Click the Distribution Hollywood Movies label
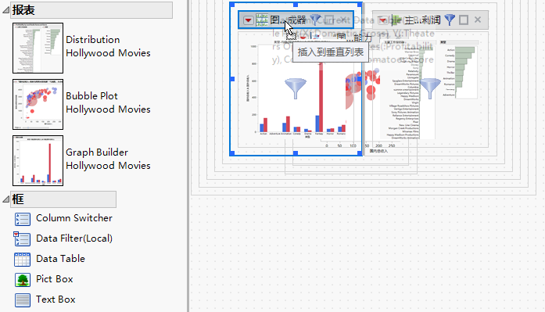545x312 pixels. coord(108,46)
